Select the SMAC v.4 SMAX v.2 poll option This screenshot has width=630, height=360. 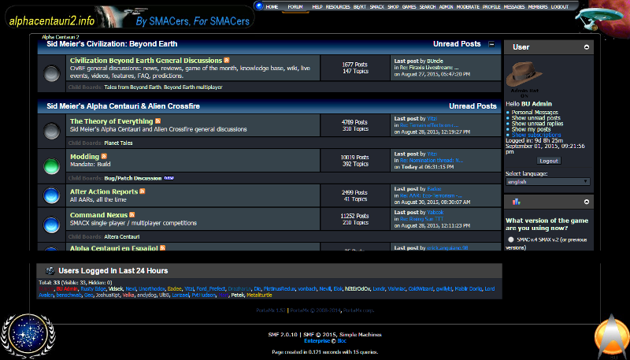point(510,239)
